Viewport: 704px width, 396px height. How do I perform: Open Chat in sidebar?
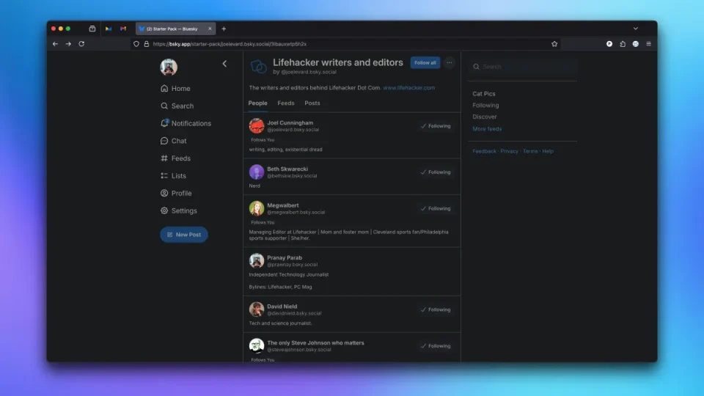(174, 141)
